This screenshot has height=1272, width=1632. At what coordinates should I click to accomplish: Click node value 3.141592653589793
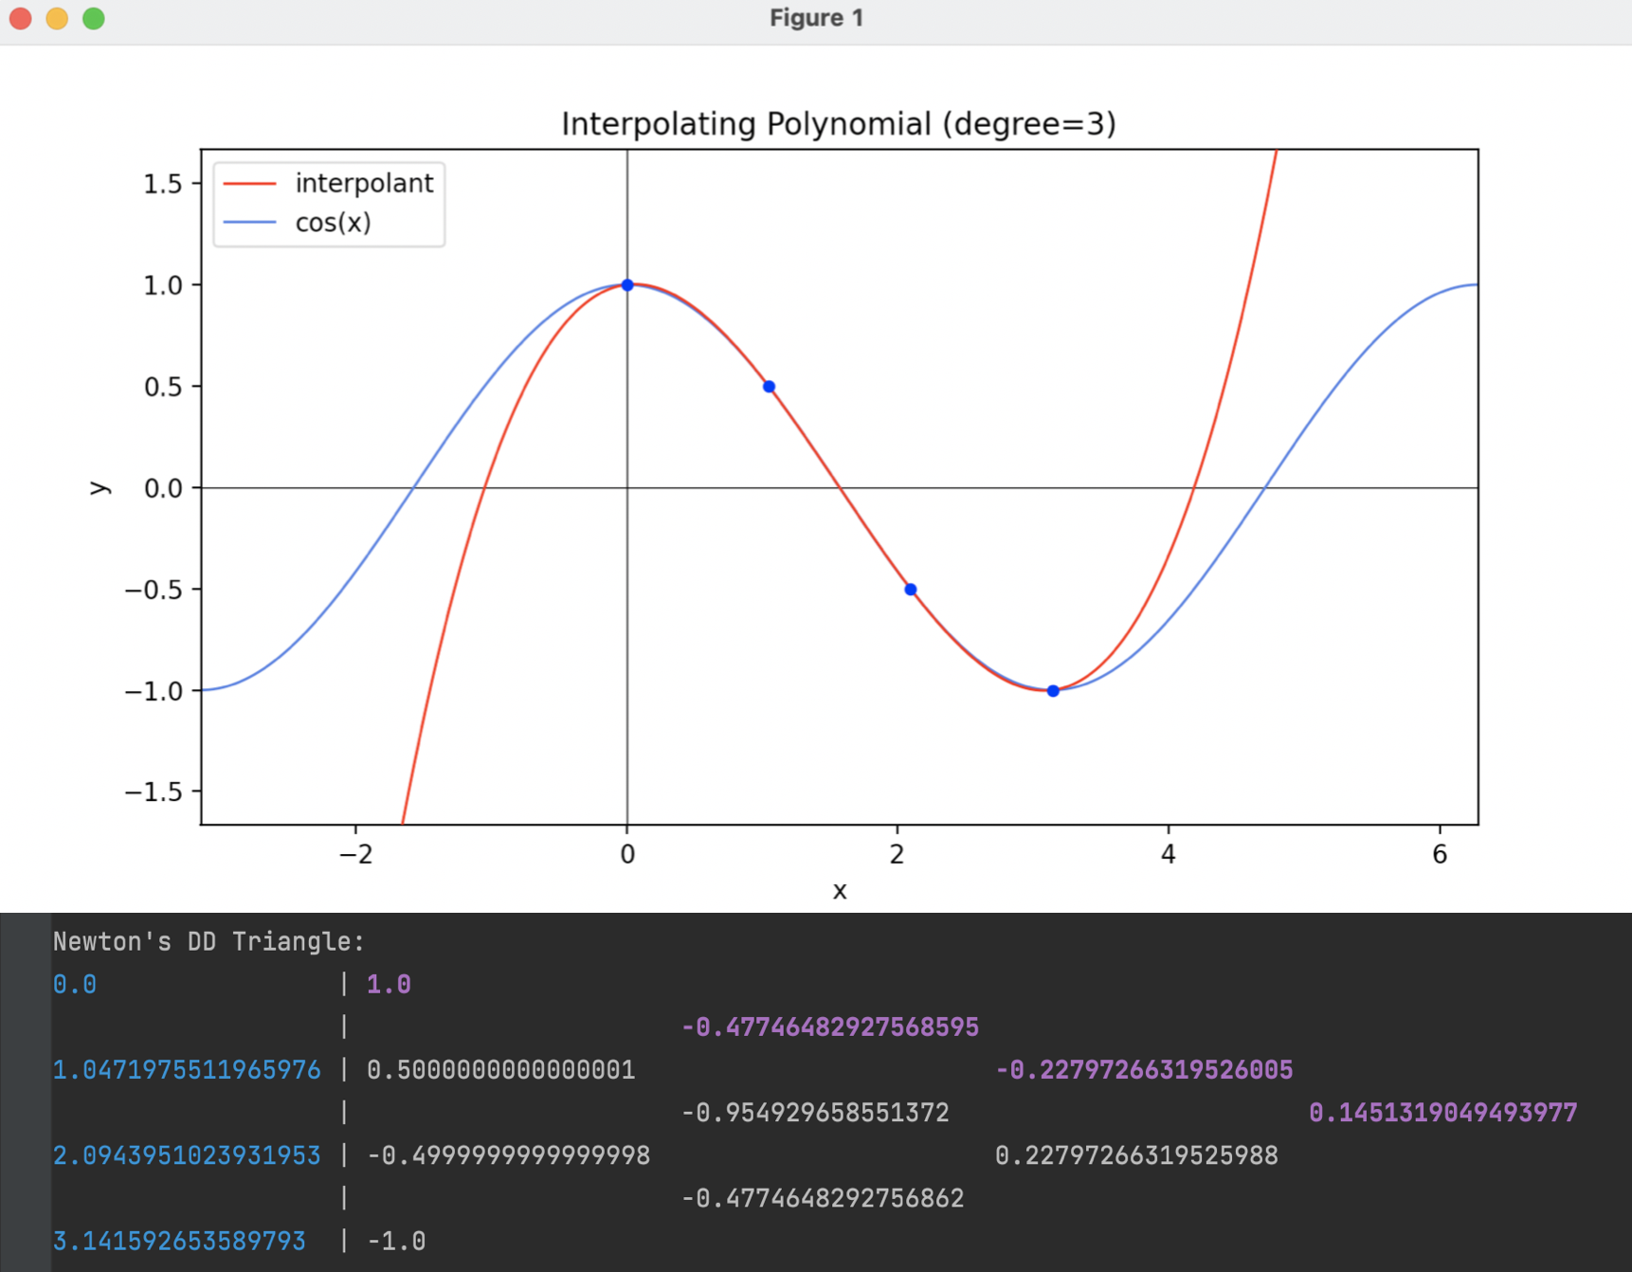tap(179, 1241)
